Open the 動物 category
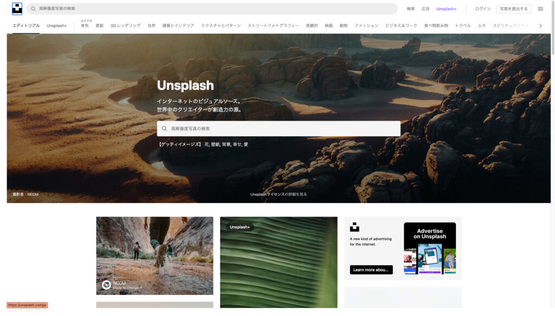The image size is (555, 316). click(344, 25)
